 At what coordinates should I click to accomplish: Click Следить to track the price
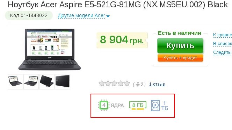[222, 52]
